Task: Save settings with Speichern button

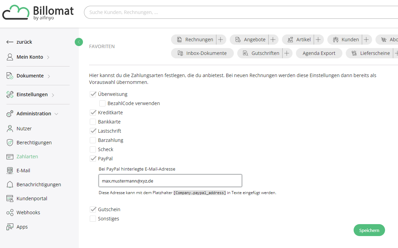Action: tap(369, 230)
